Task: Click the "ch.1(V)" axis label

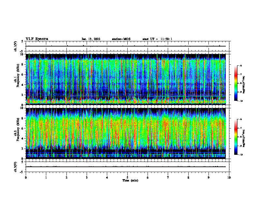Action: coord(16,46)
